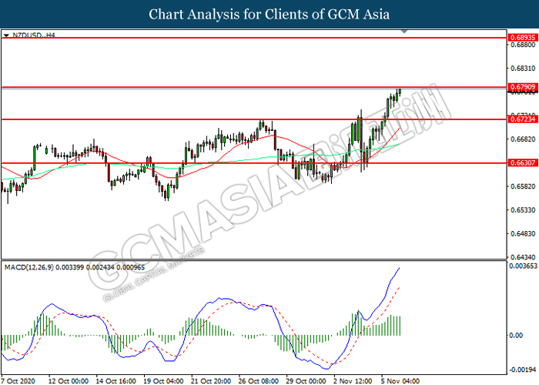Click the 0.003653 MACD scale value
This screenshot has height=385, width=539.
[523, 266]
